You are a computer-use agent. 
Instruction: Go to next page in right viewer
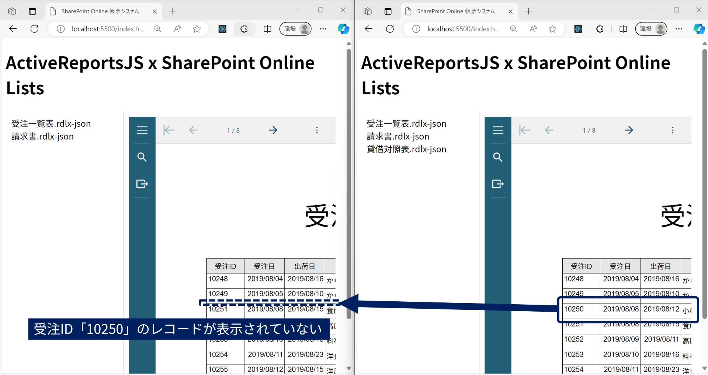click(x=629, y=130)
